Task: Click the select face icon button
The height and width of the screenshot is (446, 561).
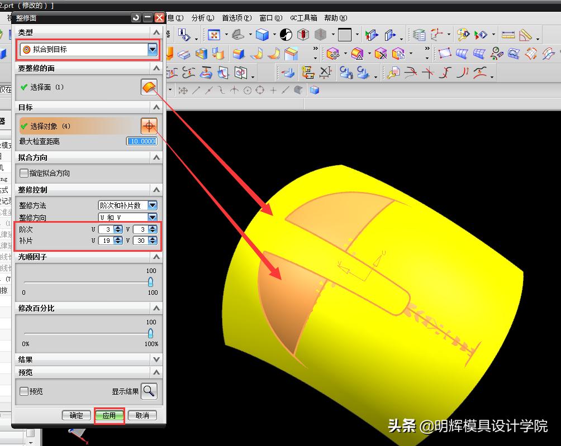Action: [x=149, y=87]
